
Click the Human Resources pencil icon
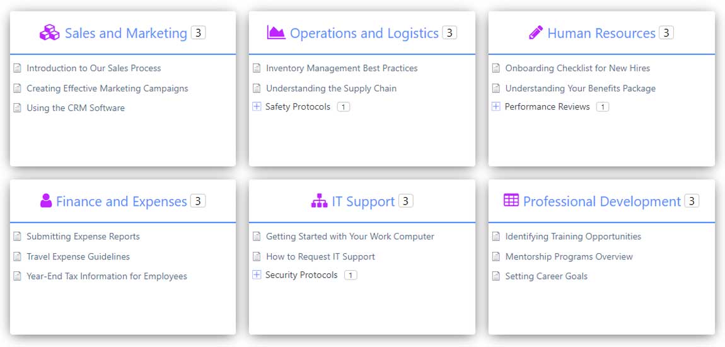click(x=536, y=33)
